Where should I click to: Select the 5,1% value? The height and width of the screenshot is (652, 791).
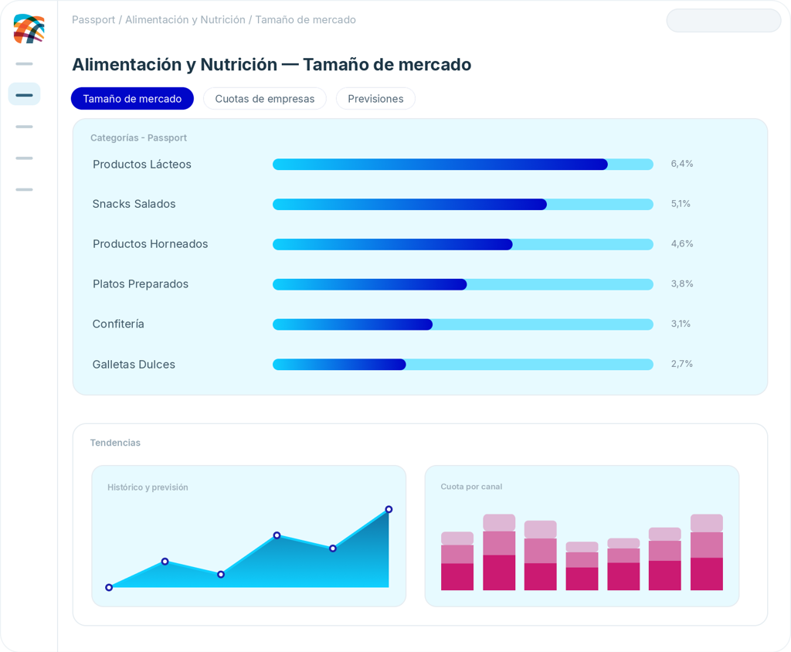pyautogui.click(x=681, y=204)
